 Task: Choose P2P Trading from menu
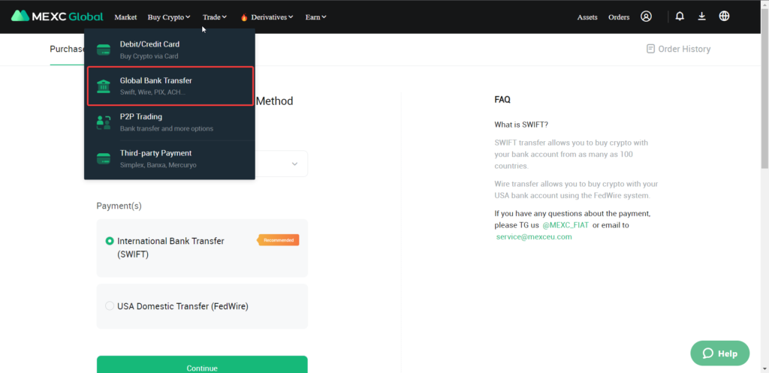[170, 122]
